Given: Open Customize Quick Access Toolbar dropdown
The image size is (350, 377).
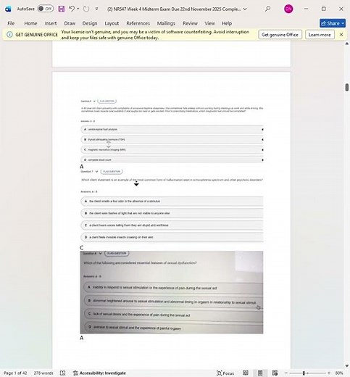Looking at the screenshot, I should tap(96, 9).
